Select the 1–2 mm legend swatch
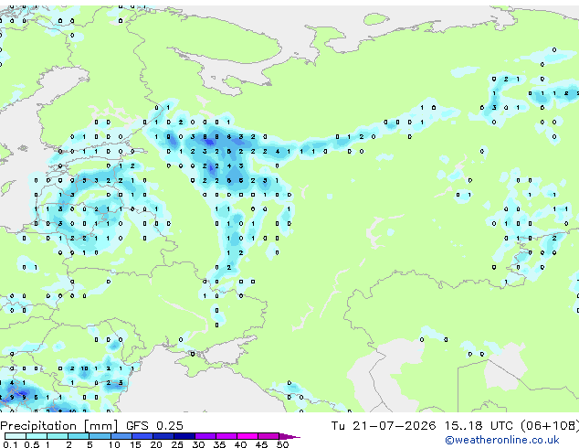Image resolution: width=579 pixels, height=448 pixels. [58, 436]
